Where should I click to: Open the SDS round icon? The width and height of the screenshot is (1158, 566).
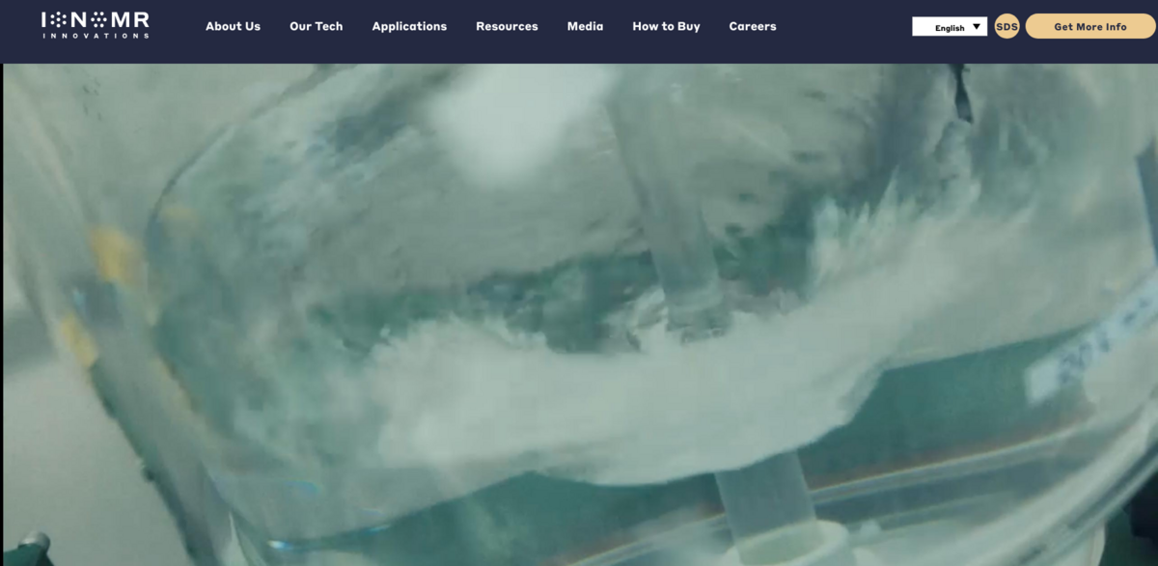pos(1006,27)
